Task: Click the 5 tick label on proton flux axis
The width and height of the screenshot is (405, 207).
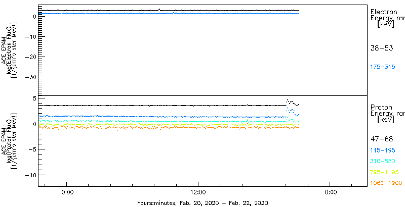Action: pos(35,98)
